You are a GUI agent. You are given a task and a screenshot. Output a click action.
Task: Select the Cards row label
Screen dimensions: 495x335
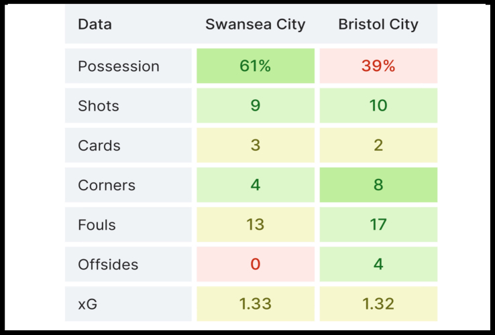99,145
